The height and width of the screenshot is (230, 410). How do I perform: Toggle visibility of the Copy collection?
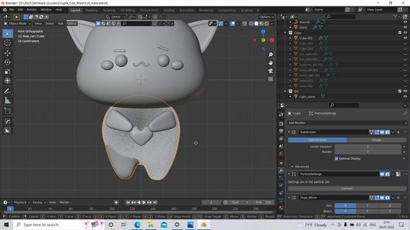pyautogui.click(x=405, y=33)
